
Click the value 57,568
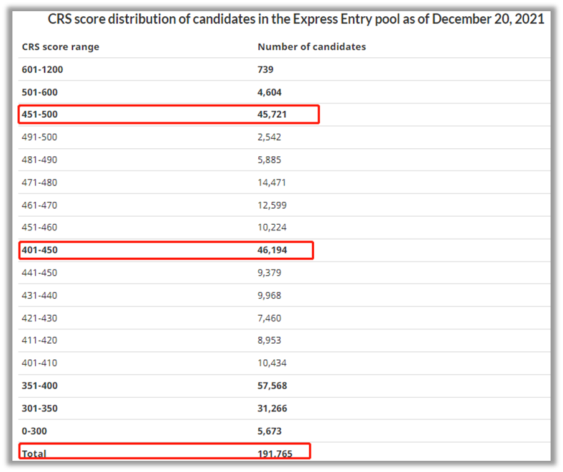[272, 385]
